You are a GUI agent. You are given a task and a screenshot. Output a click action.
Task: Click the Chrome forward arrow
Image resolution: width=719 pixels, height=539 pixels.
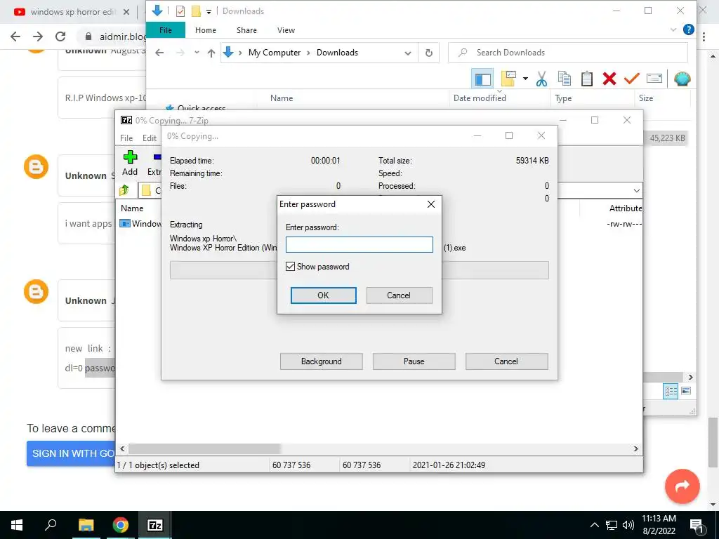tap(38, 36)
